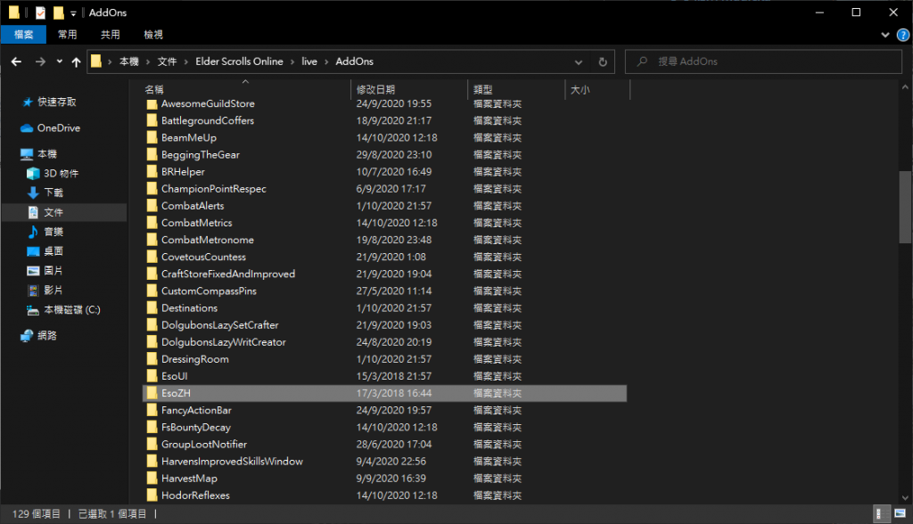Viewport: 913px width, 524px height.
Task: Switch to the 常用 ribbon tab
Action: pos(67,35)
